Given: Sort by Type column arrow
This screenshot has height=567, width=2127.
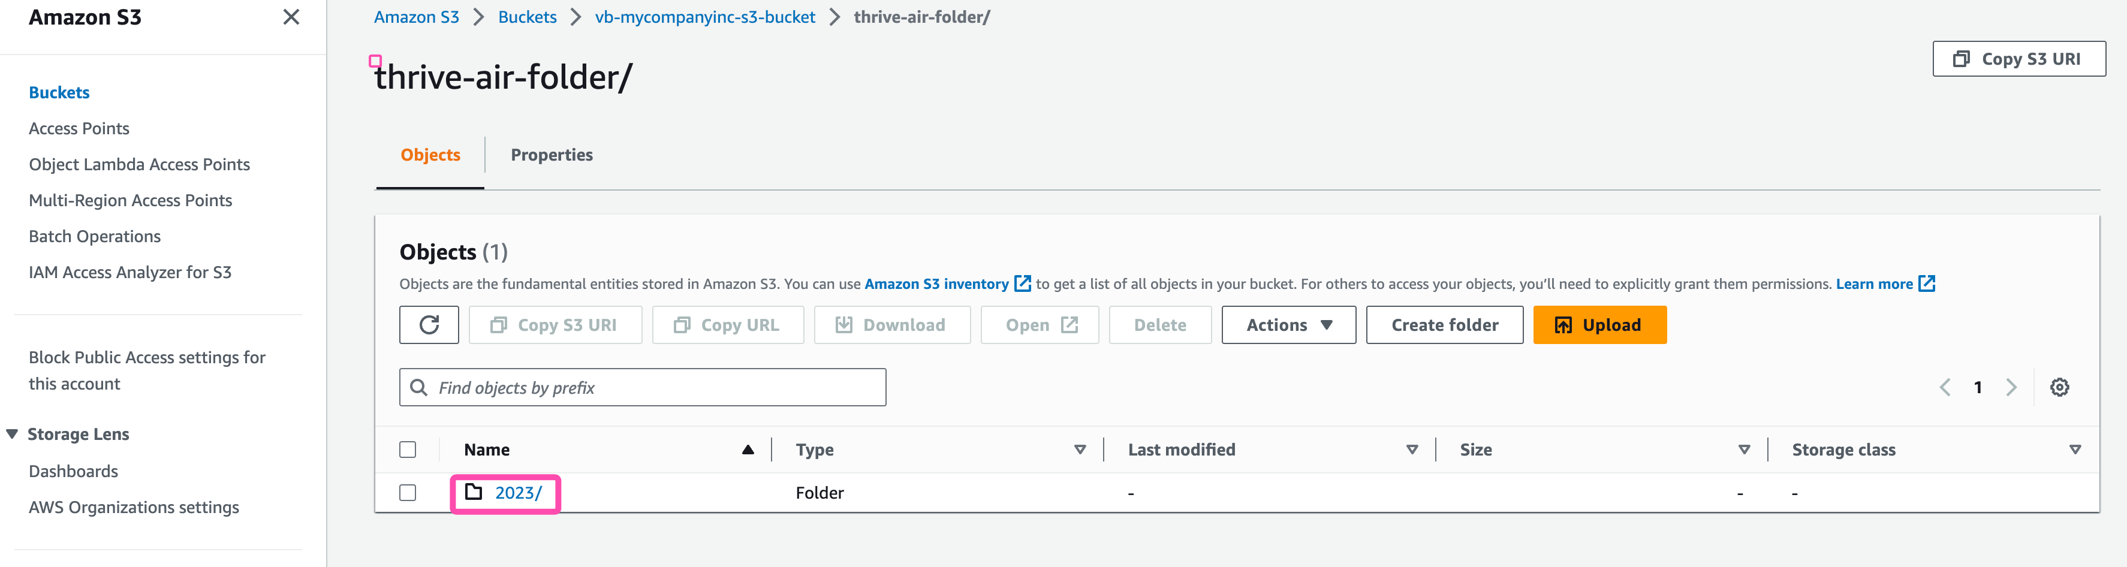Looking at the screenshot, I should point(1079,450).
